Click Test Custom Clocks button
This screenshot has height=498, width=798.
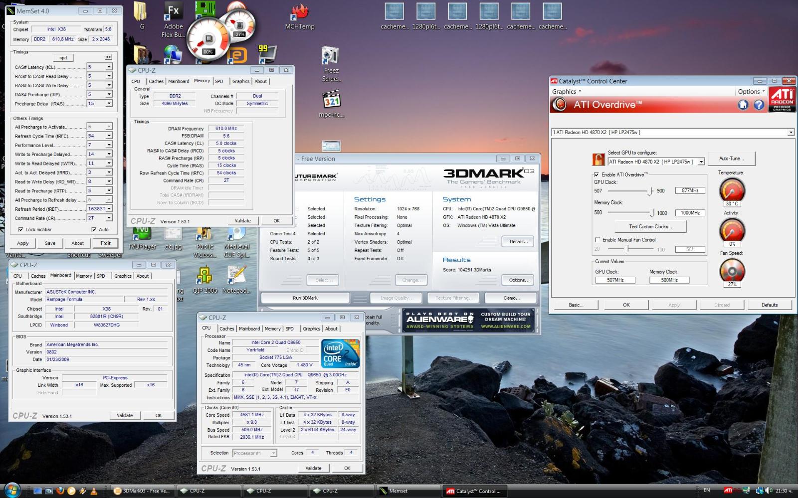pos(650,226)
